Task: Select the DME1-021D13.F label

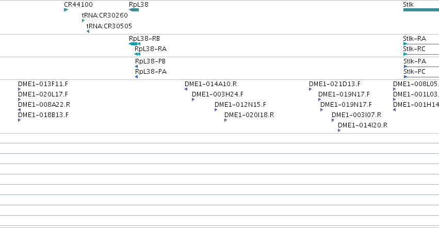Action: pos(335,84)
